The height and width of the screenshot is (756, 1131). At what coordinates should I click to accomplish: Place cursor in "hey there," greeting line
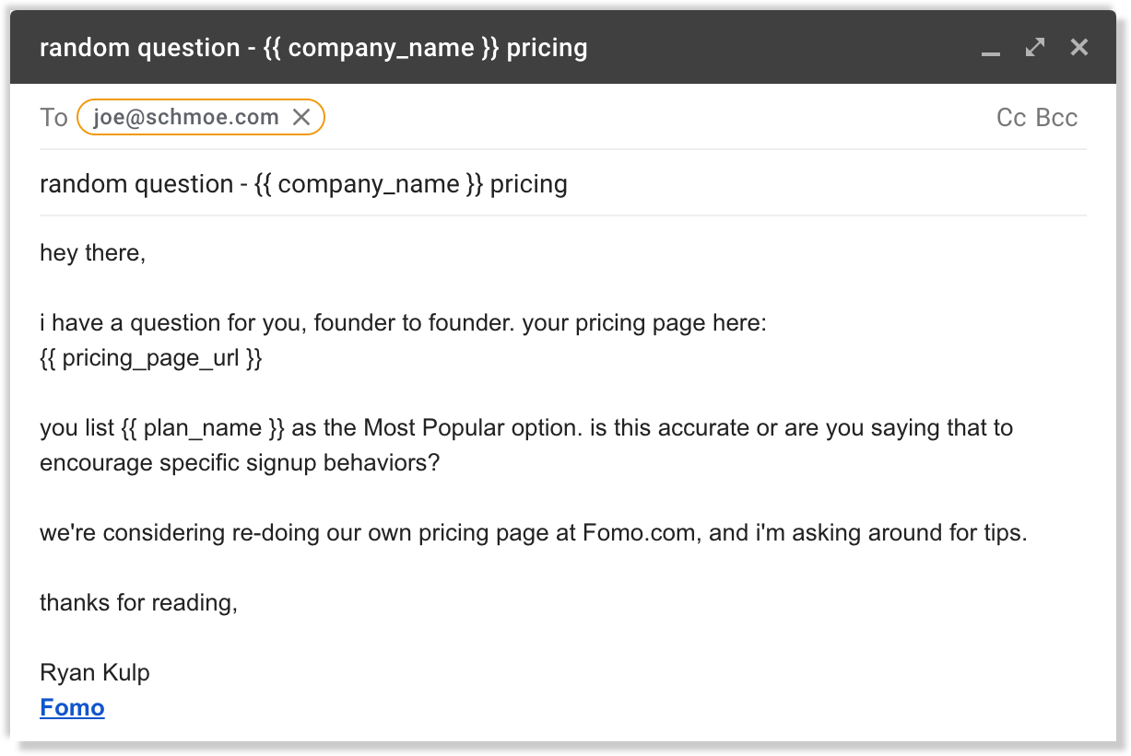coord(92,252)
